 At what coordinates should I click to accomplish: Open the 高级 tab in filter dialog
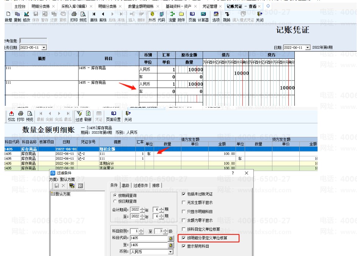126,185
